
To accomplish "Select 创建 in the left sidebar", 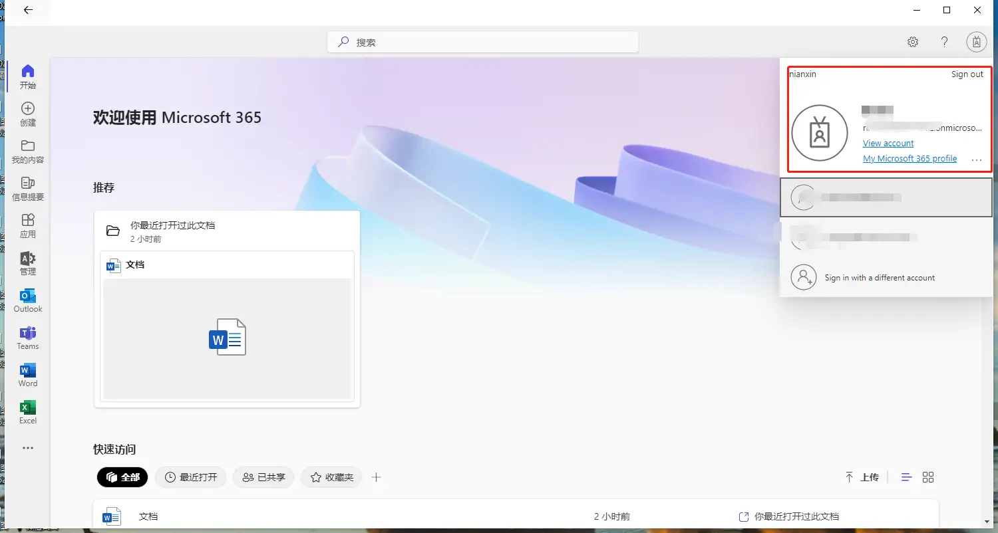I will tap(27, 113).
